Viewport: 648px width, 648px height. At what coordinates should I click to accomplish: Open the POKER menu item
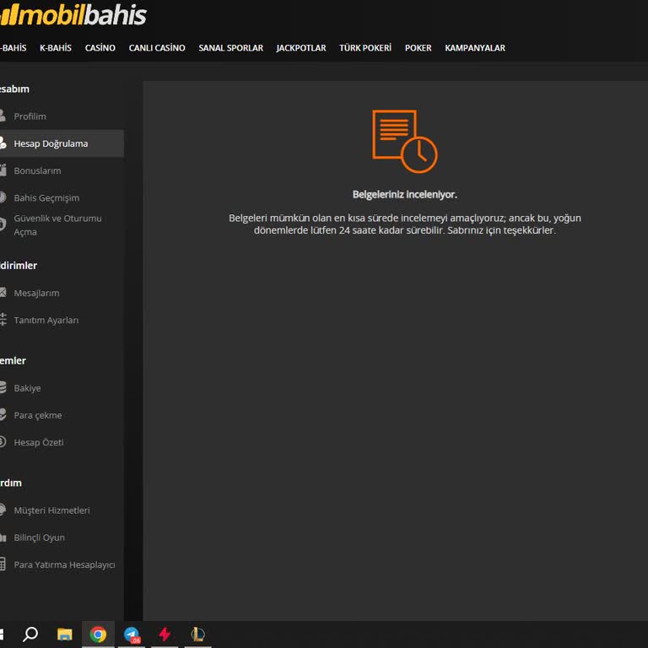[x=418, y=48]
